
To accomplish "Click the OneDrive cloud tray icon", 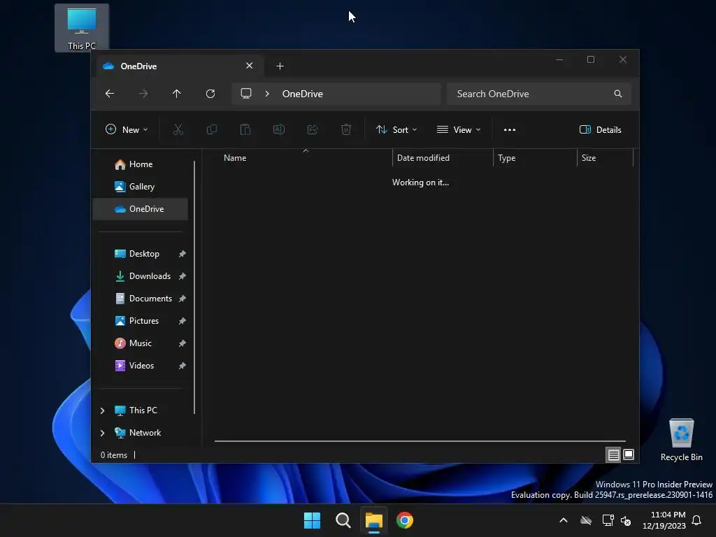I will coord(586,520).
